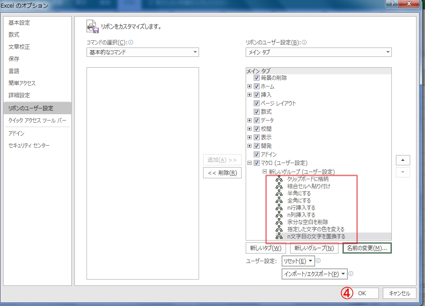The height and width of the screenshot is (306, 425).
Task: Expand the 校閲 tree node
Action: [x=249, y=129]
